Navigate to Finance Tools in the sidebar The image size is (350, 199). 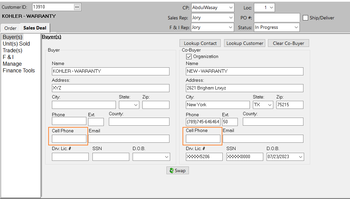tap(19, 70)
